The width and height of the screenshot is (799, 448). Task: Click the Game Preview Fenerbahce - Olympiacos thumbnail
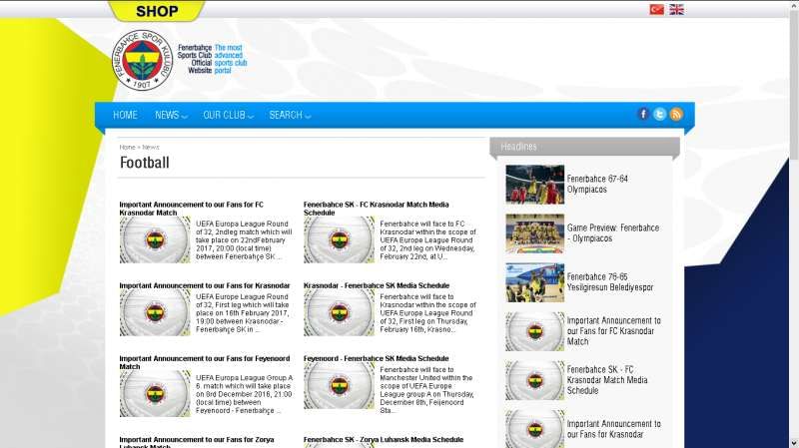[x=534, y=233]
